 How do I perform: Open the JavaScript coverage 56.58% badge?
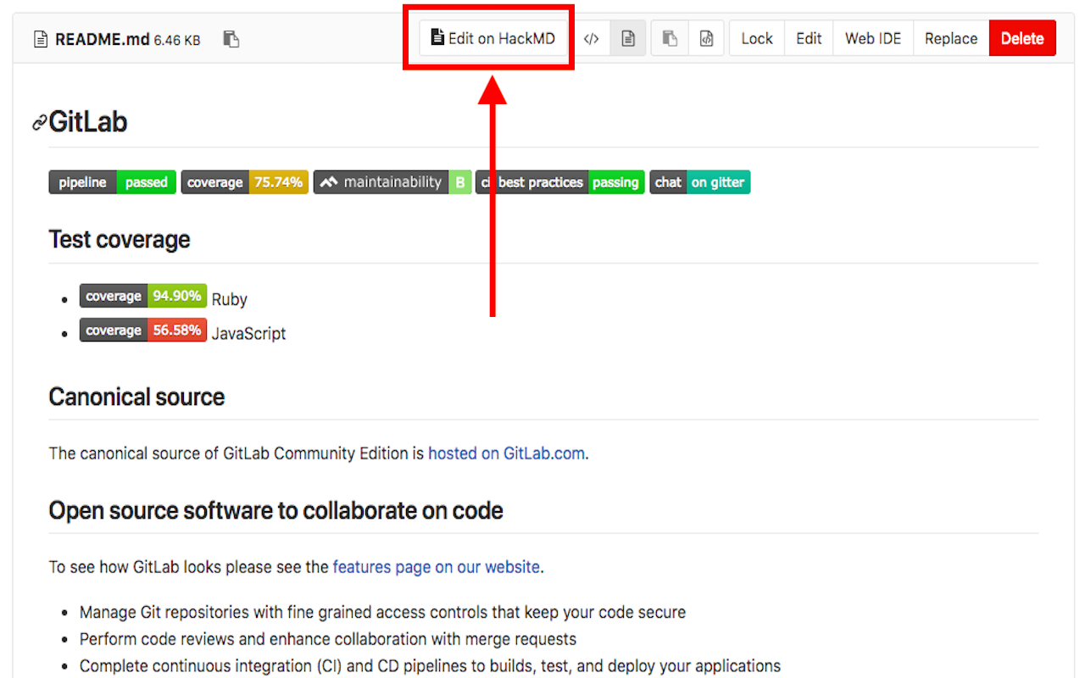[x=143, y=330]
